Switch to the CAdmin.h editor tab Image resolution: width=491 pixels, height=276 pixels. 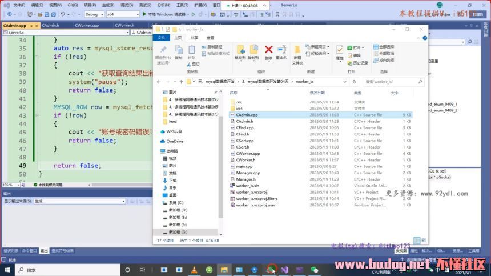51,25
